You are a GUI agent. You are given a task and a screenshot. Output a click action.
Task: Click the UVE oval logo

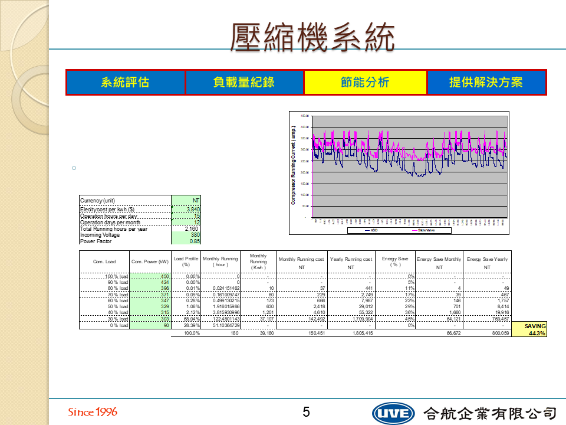tap(393, 413)
